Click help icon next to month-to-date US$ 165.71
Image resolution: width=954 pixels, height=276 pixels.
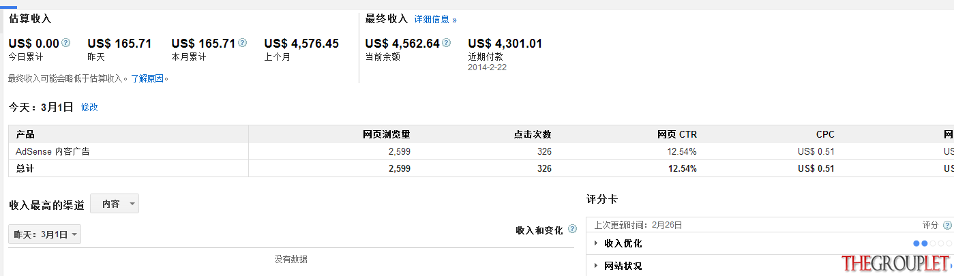(243, 43)
